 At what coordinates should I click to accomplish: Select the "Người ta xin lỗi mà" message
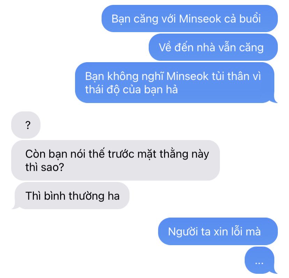coord(218,231)
